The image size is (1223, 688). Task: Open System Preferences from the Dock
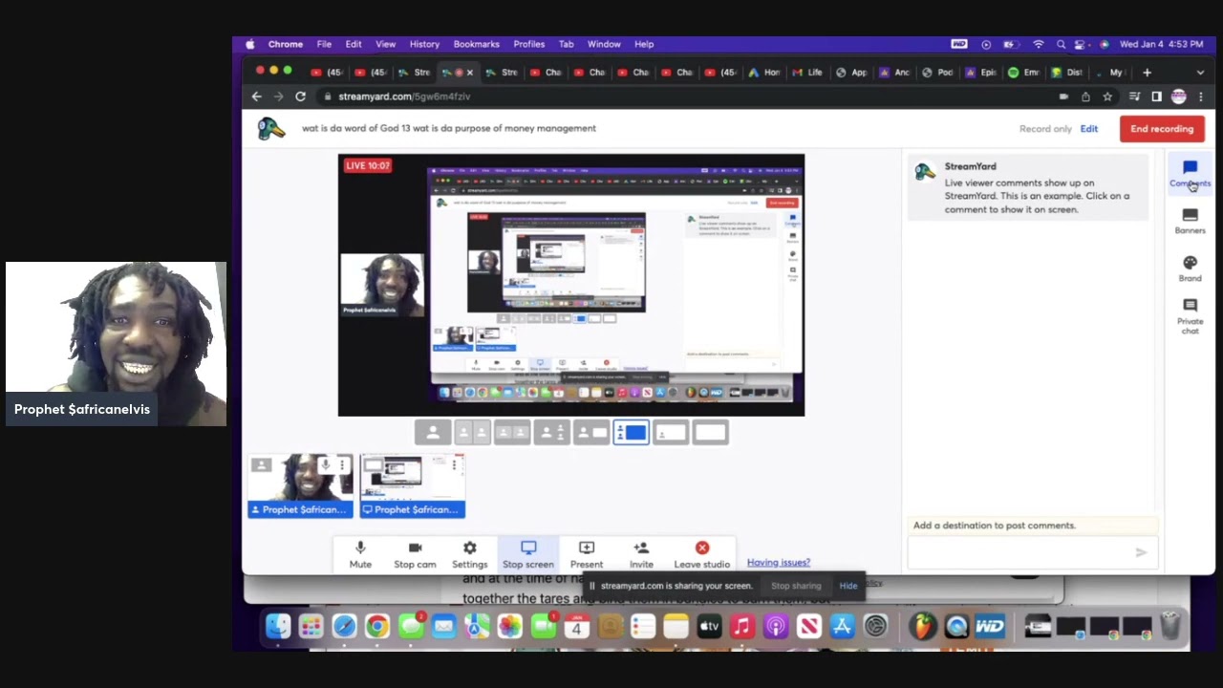875,627
